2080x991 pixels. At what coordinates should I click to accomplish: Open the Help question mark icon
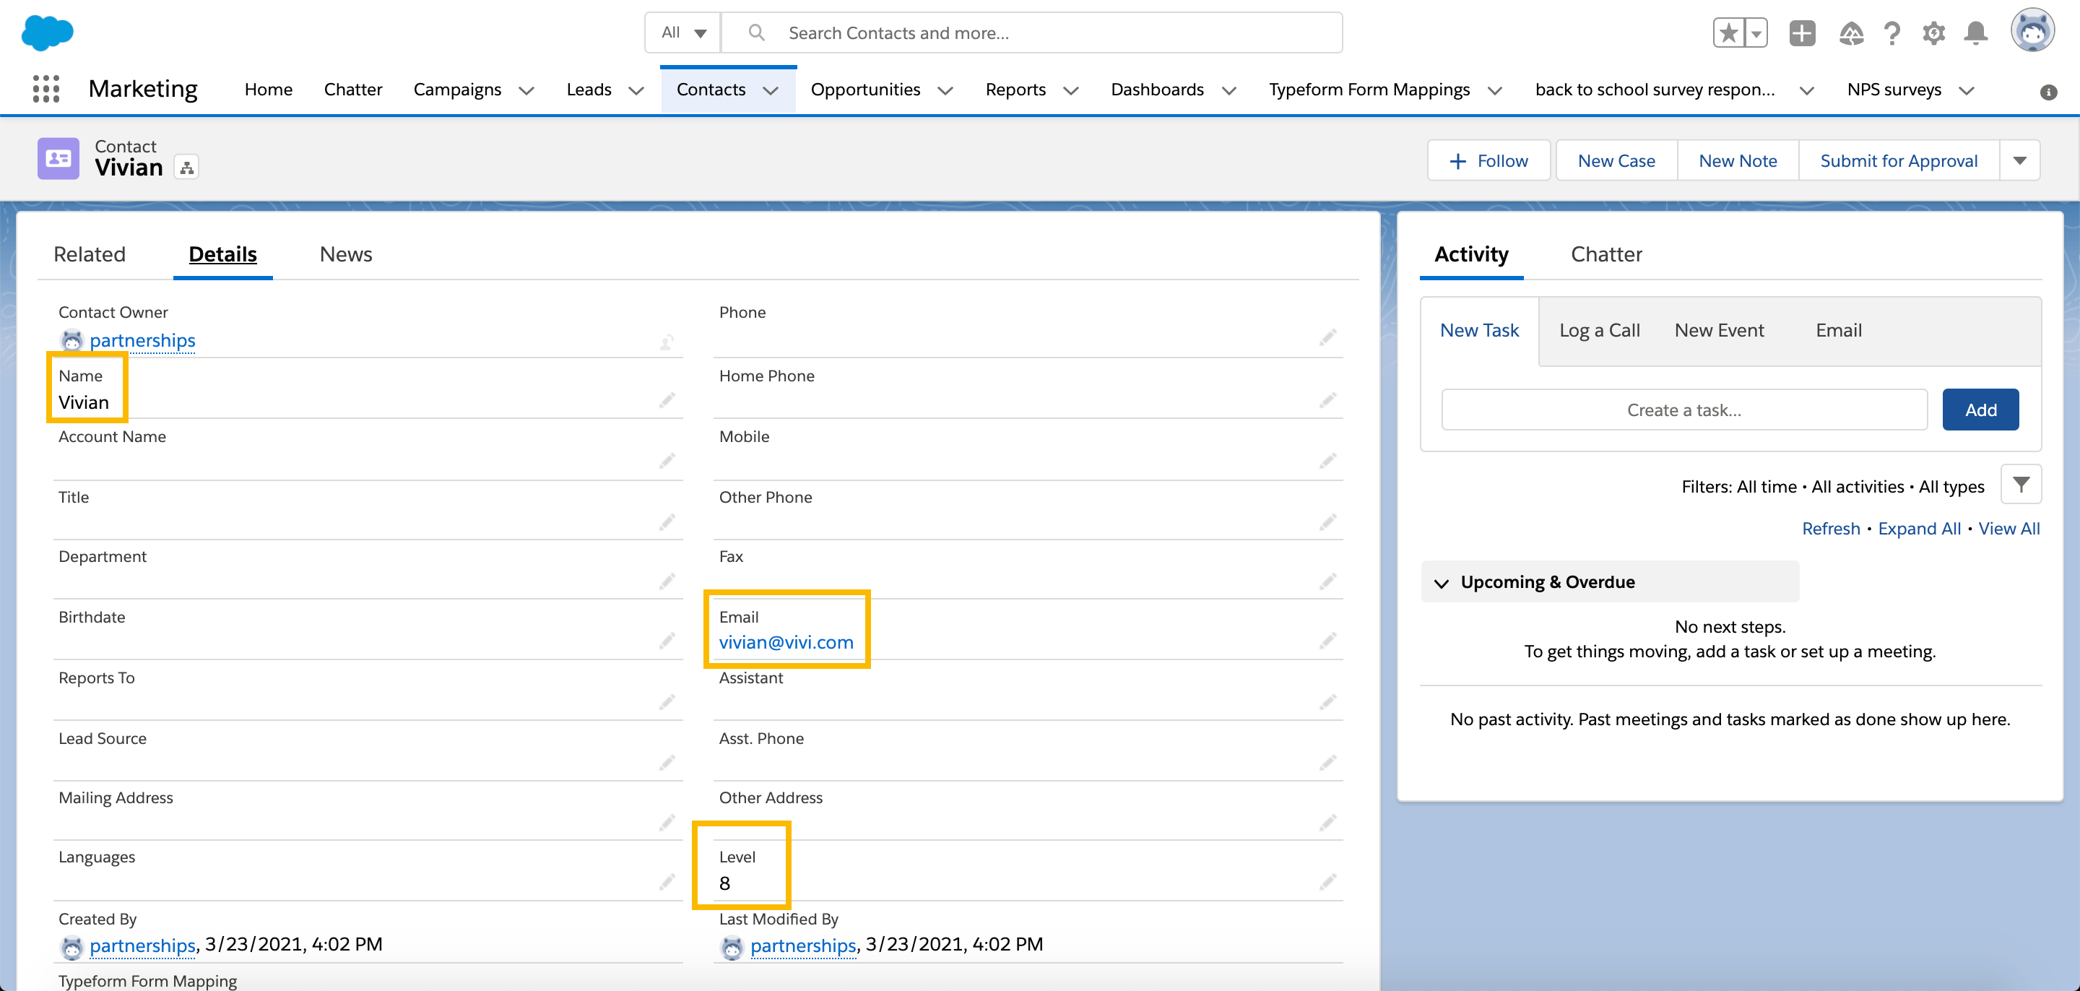tap(1892, 33)
